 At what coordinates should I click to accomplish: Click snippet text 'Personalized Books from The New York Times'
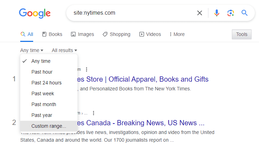coord(140,89)
